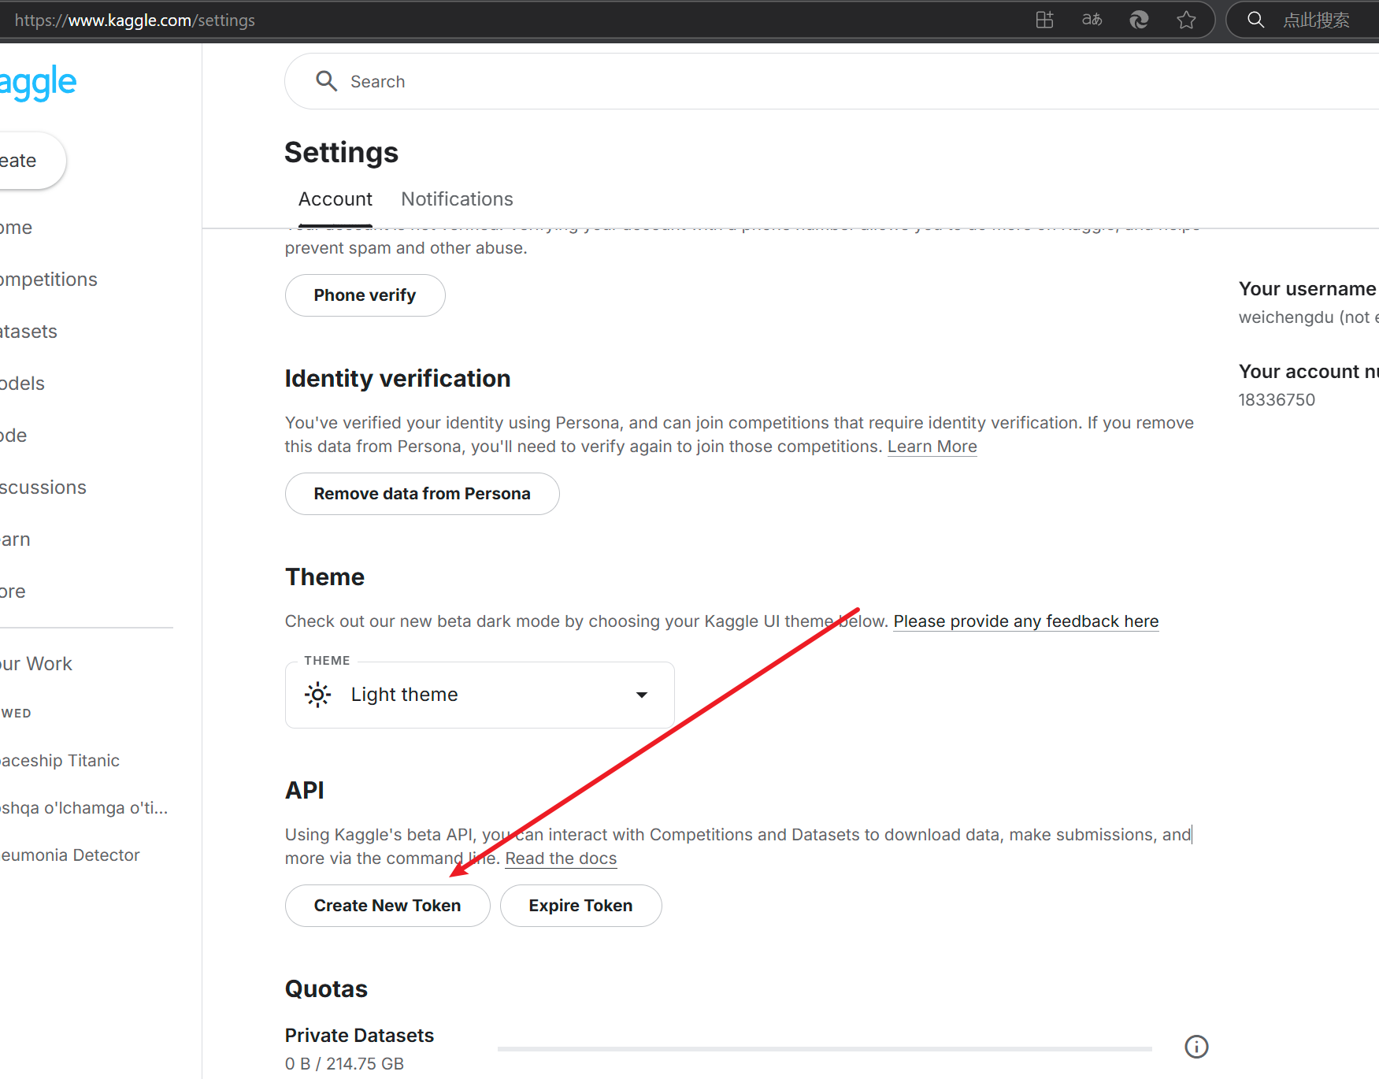
Task: Click the Private Datasets quota heading
Action: [x=359, y=1036]
